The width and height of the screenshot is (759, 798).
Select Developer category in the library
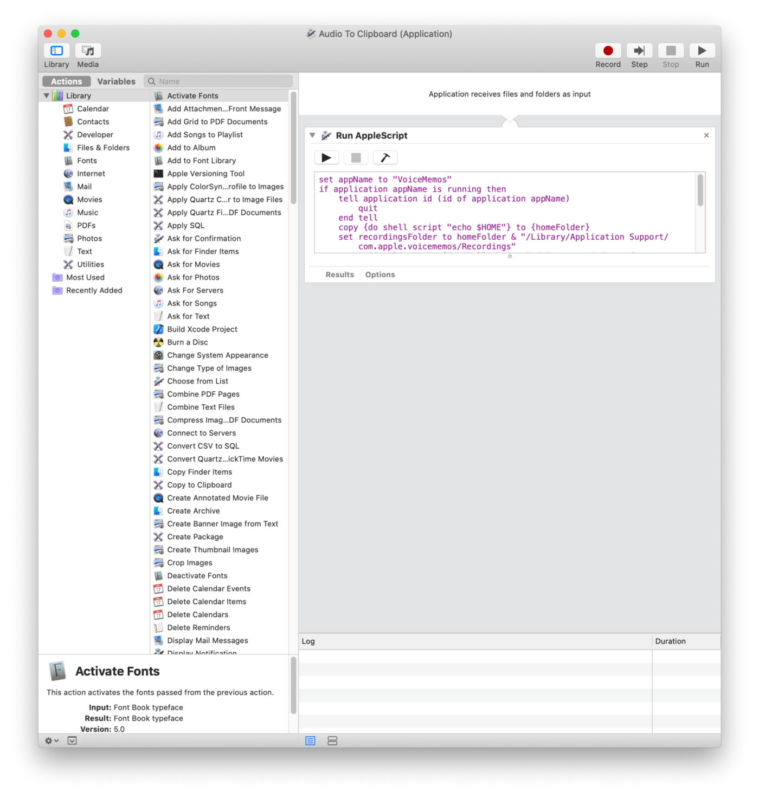tap(95, 135)
